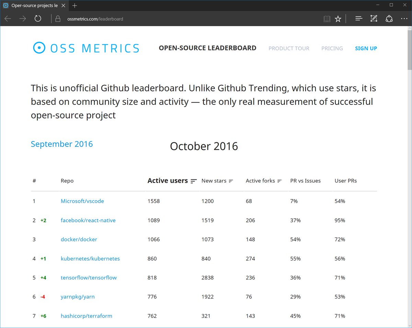Go to Product Tour page

click(x=289, y=48)
